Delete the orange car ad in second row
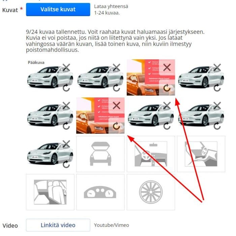This screenshot has width=236, height=236. click(117, 106)
